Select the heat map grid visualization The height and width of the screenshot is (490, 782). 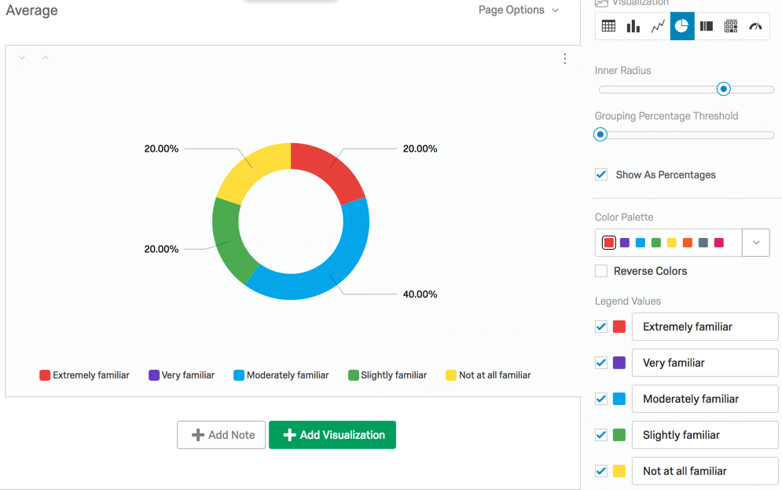point(731,26)
